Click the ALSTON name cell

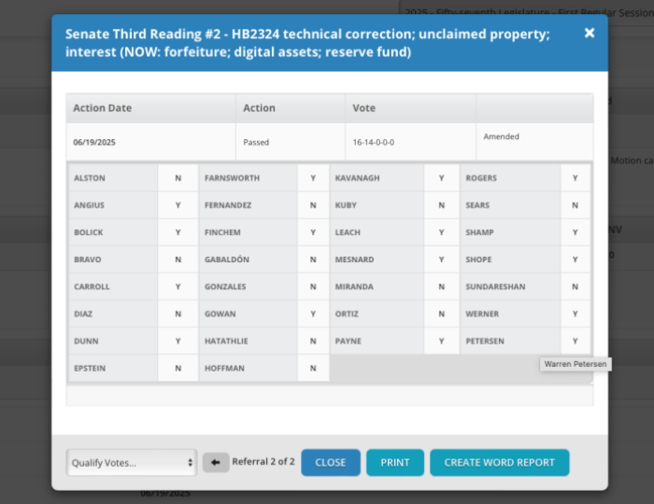click(113, 178)
